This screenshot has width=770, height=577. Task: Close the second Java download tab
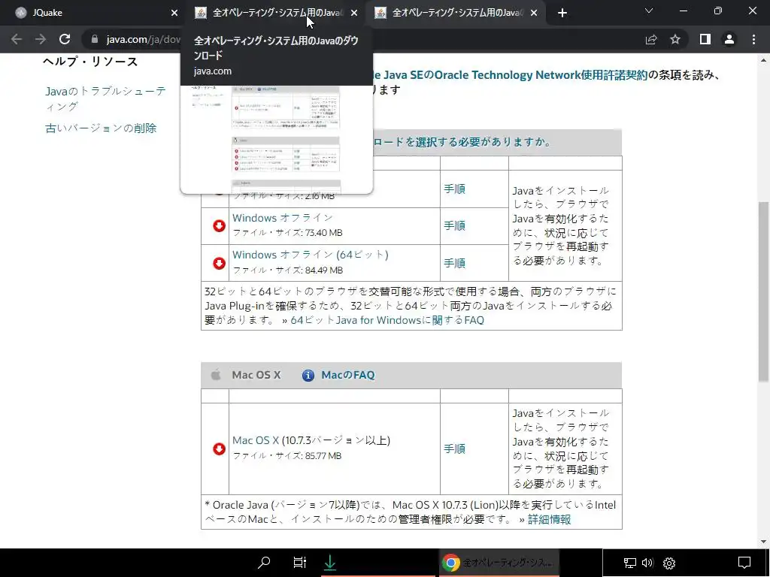(354, 13)
